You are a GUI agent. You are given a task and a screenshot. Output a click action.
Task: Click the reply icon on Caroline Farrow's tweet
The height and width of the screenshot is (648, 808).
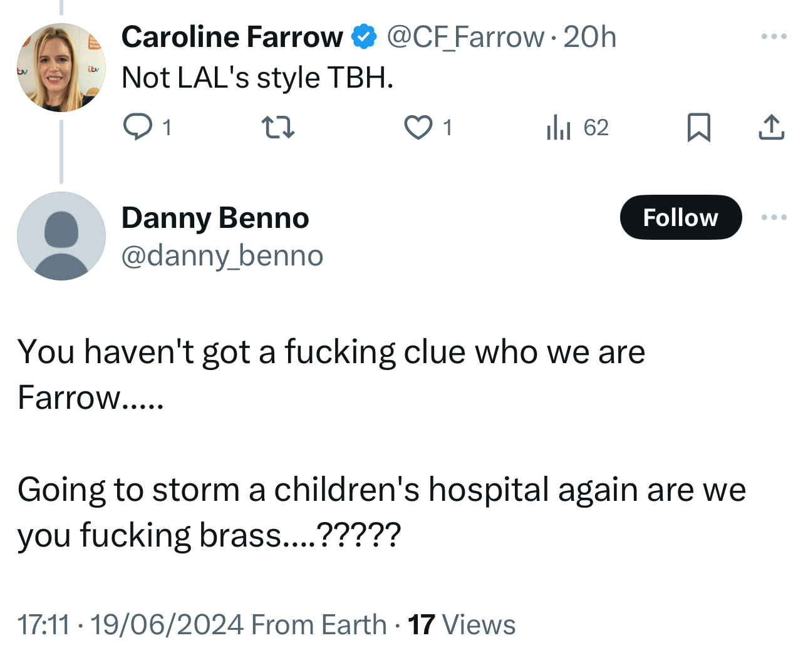137,127
